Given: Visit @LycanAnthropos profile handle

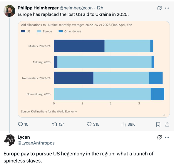Looking at the screenshot, I should 36,143.
